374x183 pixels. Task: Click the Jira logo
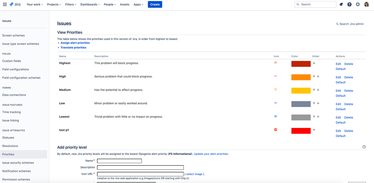(x=15, y=4)
